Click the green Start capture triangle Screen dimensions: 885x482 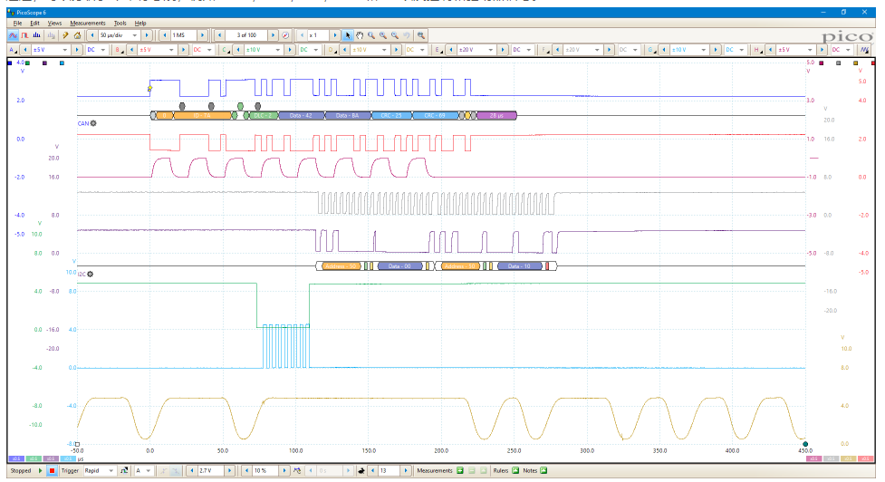40,470
